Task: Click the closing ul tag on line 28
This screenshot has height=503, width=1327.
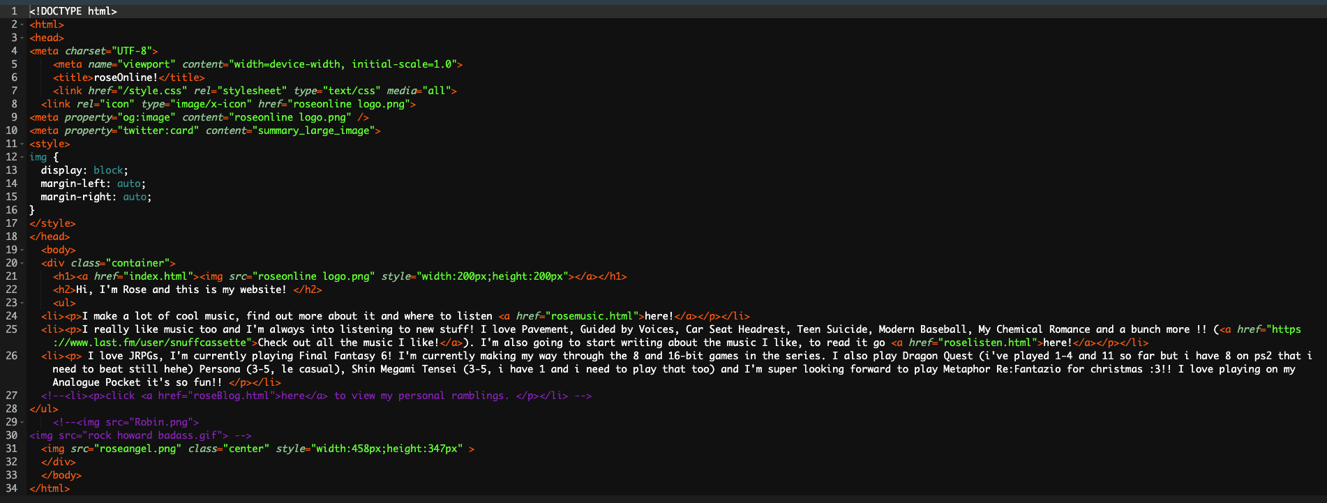Action: coord(44,409)
